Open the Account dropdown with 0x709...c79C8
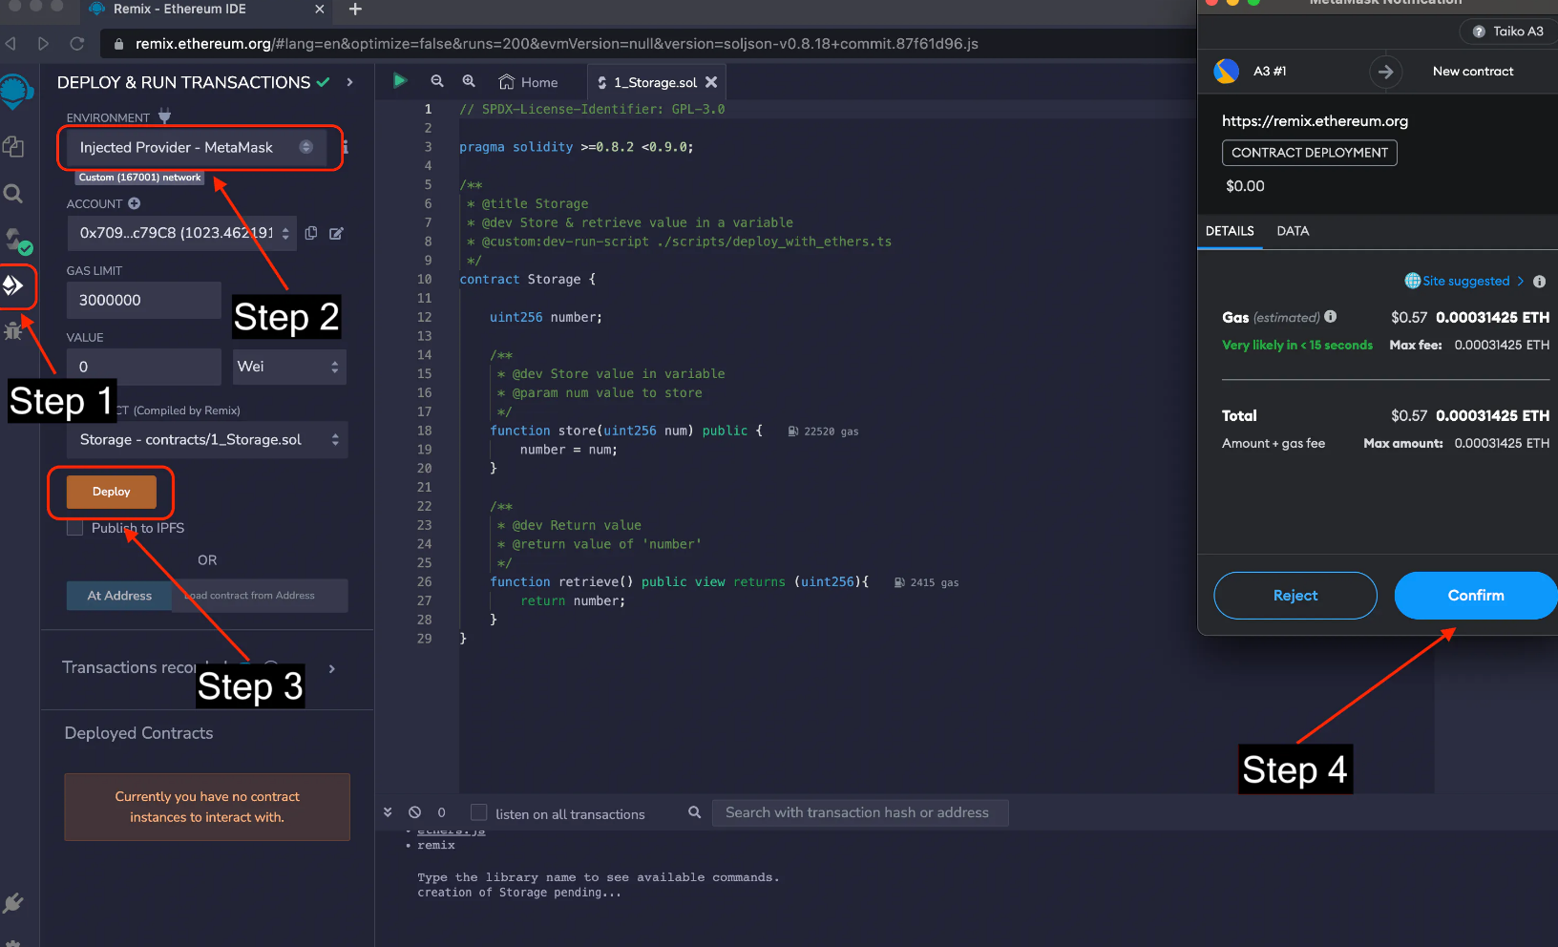The image size is (1558, 947). [181, 233]
